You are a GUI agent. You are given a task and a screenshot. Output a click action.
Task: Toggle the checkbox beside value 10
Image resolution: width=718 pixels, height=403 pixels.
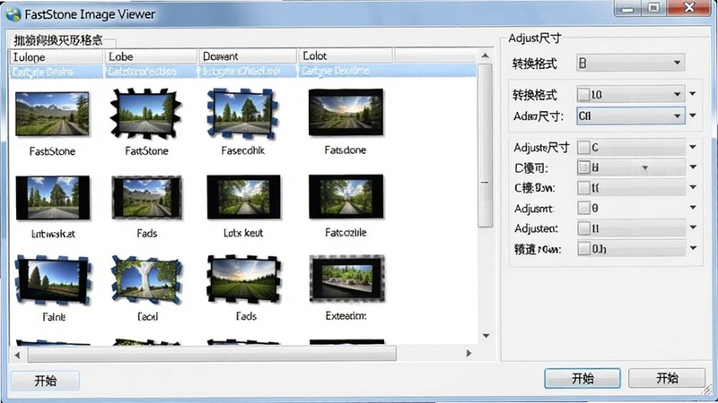coord(583,95)
